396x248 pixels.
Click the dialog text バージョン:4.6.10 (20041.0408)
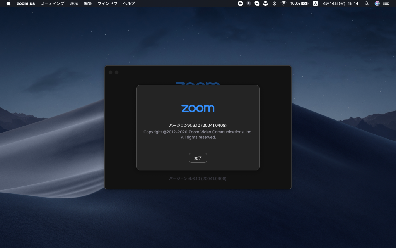198,125
